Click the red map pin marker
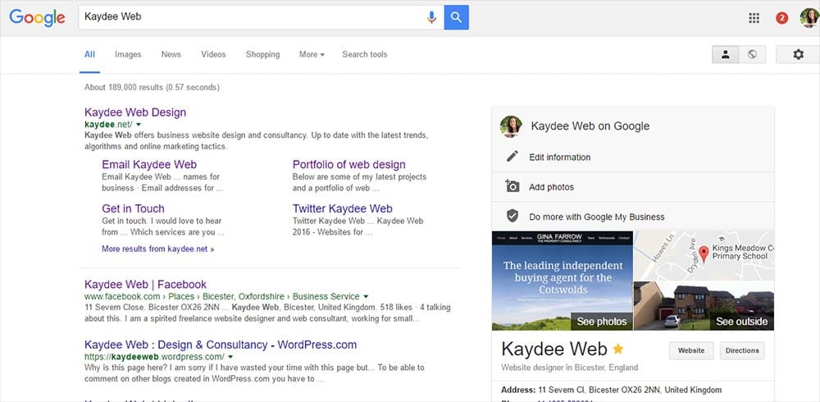 704,254
